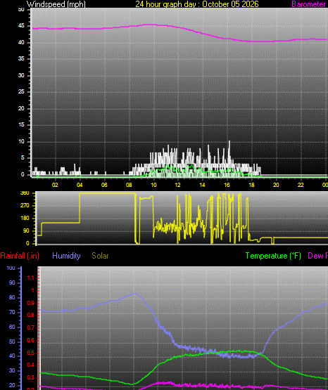Click the 06 hour tick label
The image size is (328, 390).
coord(104,185)
